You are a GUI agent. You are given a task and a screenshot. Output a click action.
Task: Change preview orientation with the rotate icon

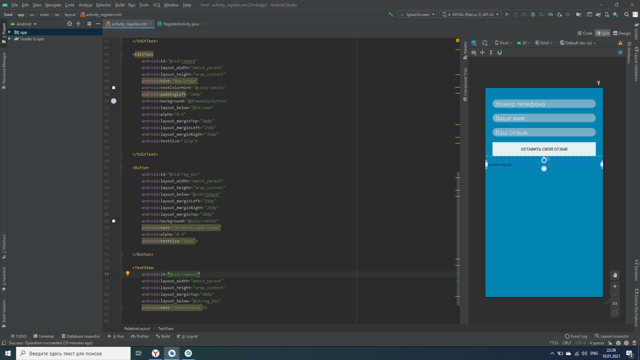coord(485,43)
